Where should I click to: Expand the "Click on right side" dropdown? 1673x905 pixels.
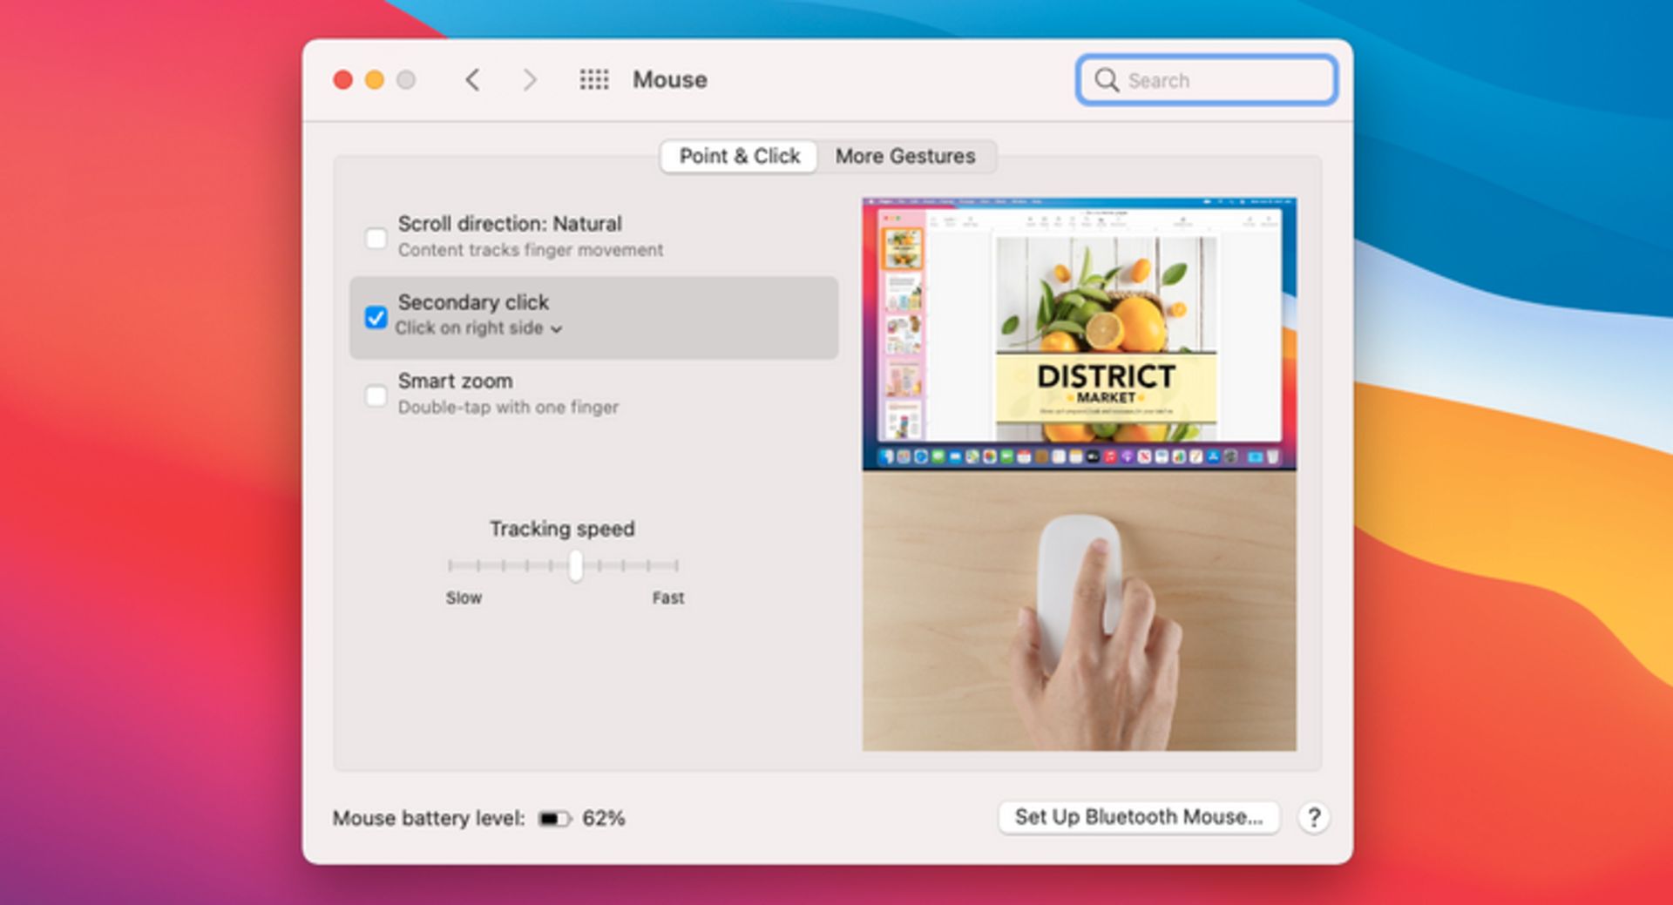[x=478, y=328]
